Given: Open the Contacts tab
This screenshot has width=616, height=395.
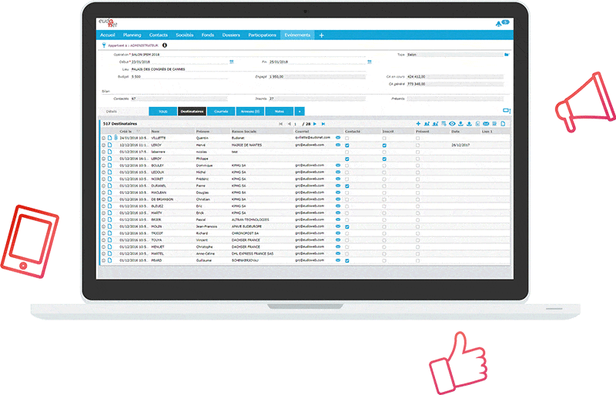Looking at the screenshot, I should point(159,35).
